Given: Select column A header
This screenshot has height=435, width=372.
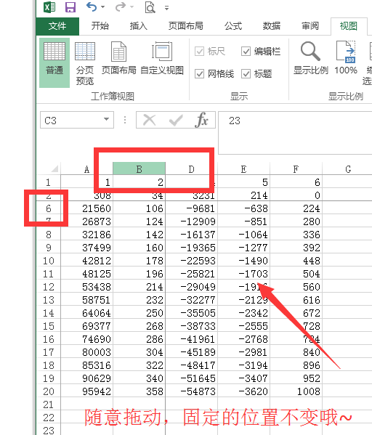Looking at the screenshot, I should 86,169.
